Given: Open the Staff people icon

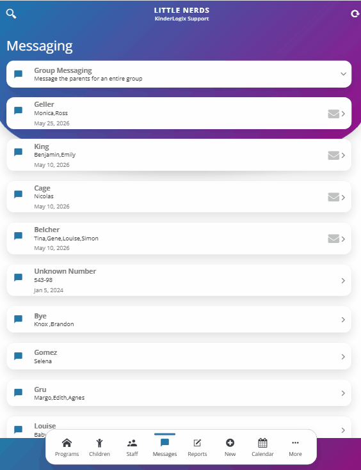Looking at the screenshot, I should coord(132,443).
